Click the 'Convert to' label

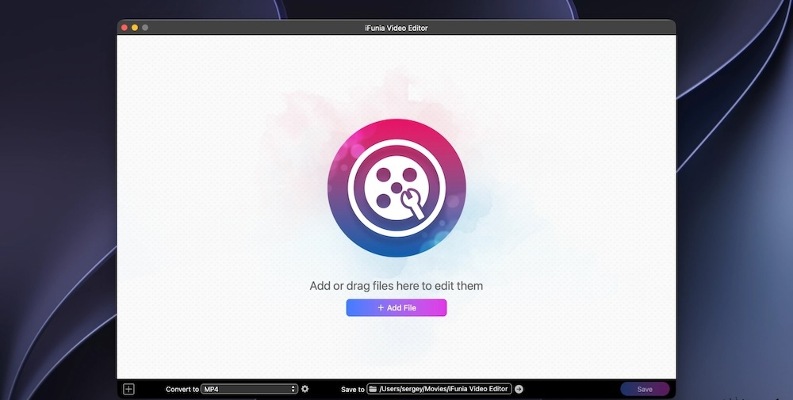click(182, 390)
